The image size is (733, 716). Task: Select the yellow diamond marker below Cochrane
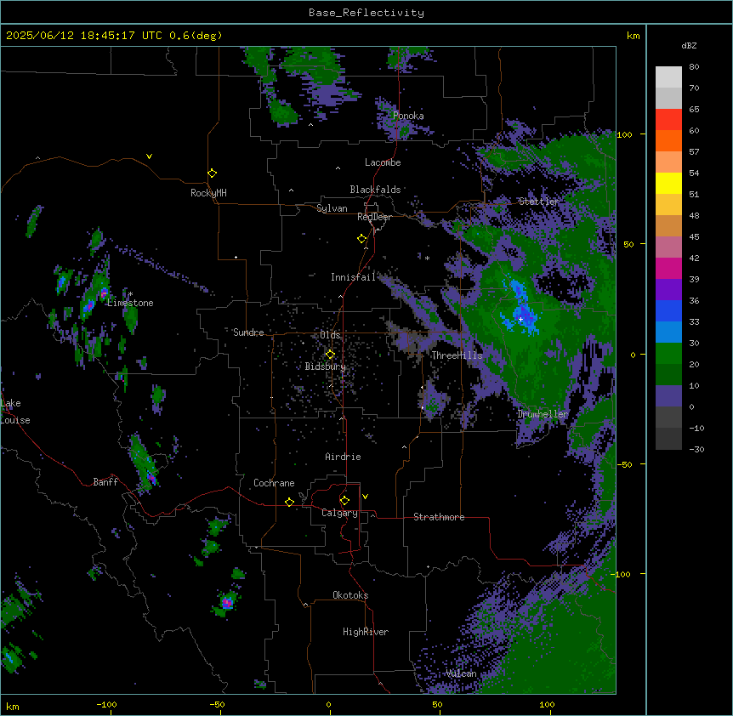[289, 502]
